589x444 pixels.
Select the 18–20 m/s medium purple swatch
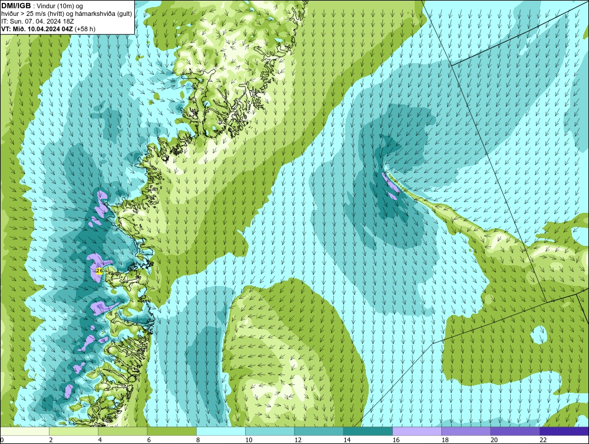(x=466, y=431)
